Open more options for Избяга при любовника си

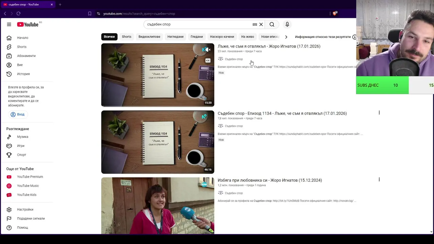coord(379,180)
